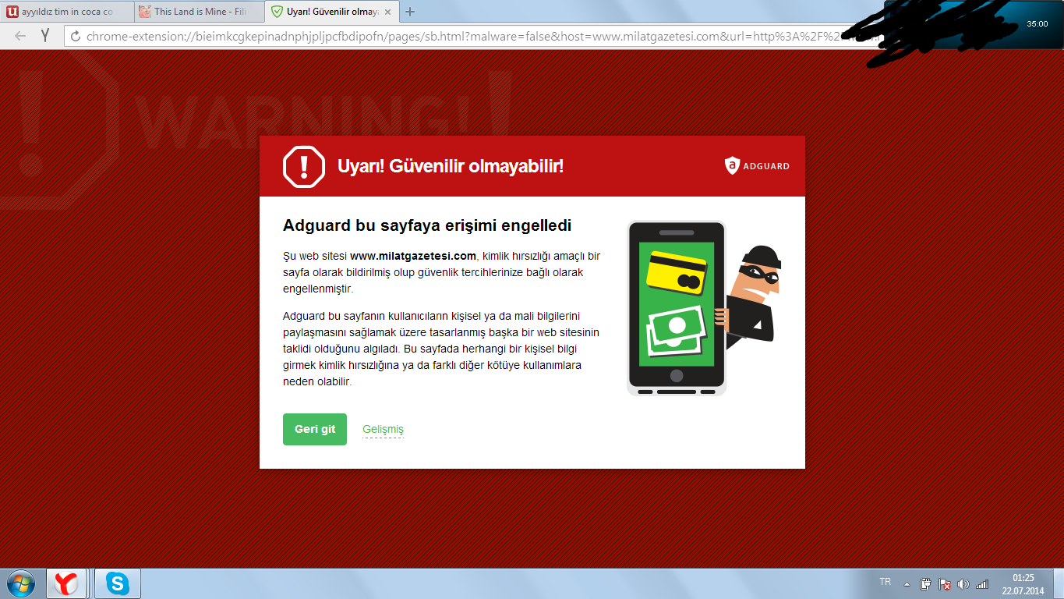
Task: Open the Action Center flag icon
Action: [944, 583]
